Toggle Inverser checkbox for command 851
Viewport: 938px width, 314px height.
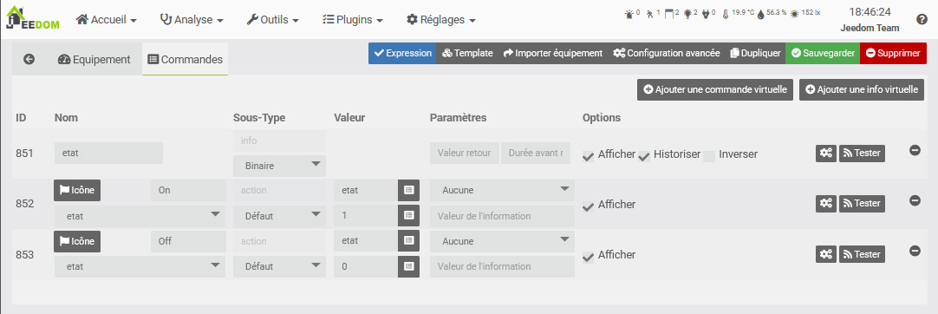pos(709,155)
